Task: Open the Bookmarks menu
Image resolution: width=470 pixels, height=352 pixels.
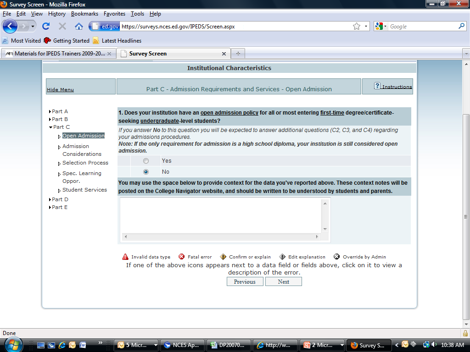Action: pyautogui.click(x=84, y=14)
